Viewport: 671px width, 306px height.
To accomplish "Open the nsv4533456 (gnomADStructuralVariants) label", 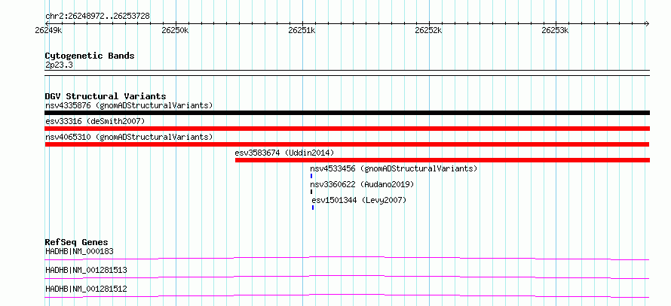I will [x=394, y=168].
